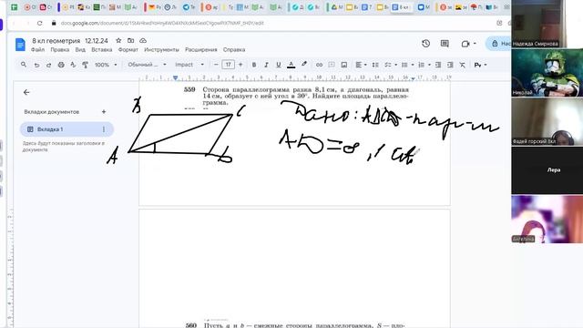
Task: Undo the last action
Action: (36, 65)
